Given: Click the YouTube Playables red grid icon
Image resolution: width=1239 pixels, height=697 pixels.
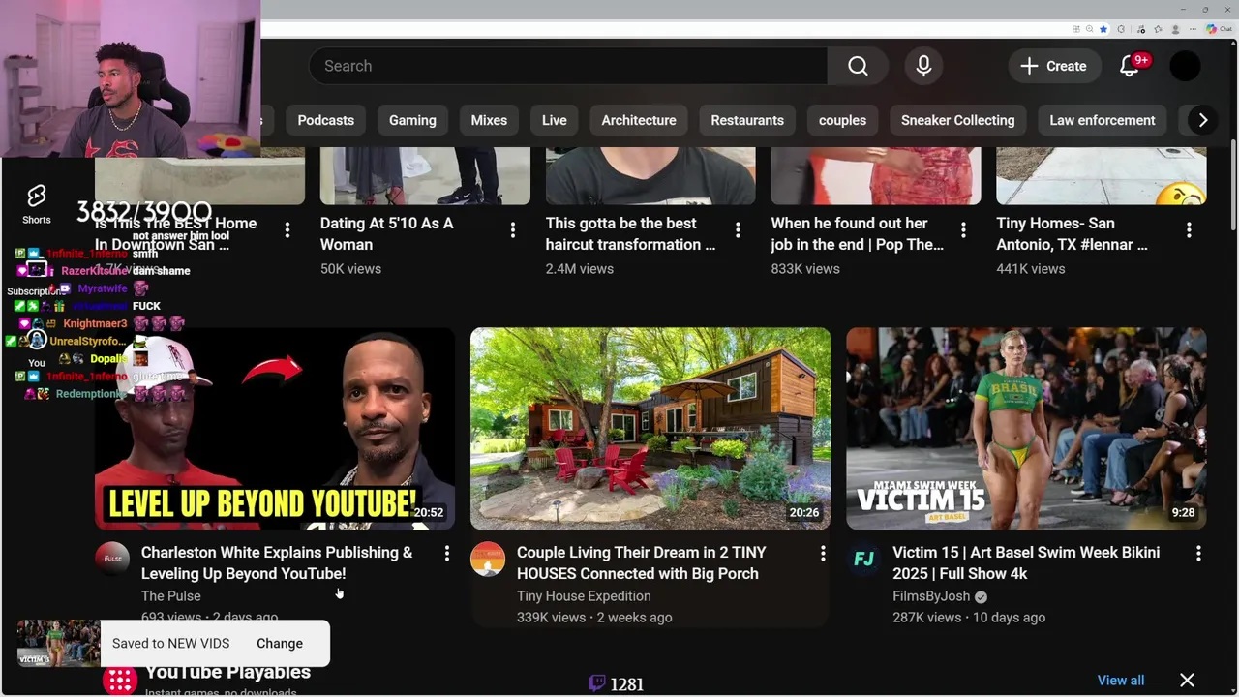Looking at the screenshot, I should pos(120,681).
